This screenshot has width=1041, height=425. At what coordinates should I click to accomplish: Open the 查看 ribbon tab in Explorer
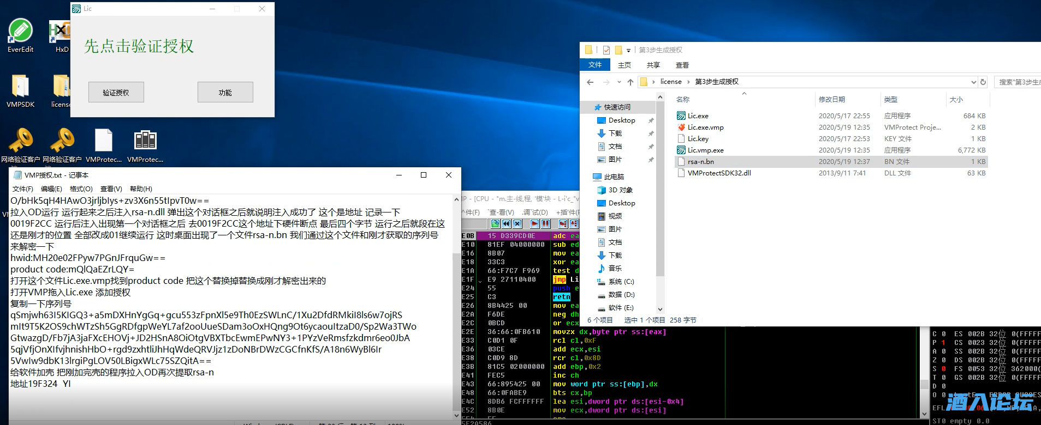pos(682,65)
